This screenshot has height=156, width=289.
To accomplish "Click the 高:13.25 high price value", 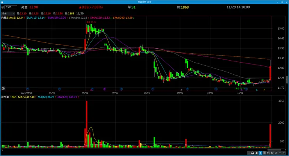I will pyautogui.click(x=34, y=13).
